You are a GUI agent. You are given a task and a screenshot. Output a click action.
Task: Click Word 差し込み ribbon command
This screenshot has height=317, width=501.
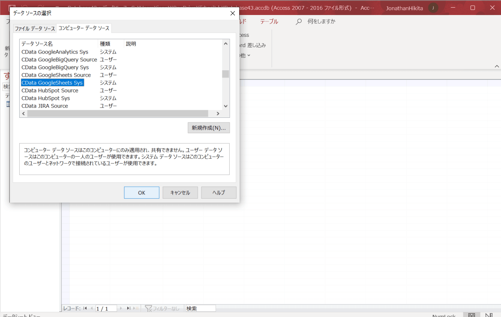252,45
